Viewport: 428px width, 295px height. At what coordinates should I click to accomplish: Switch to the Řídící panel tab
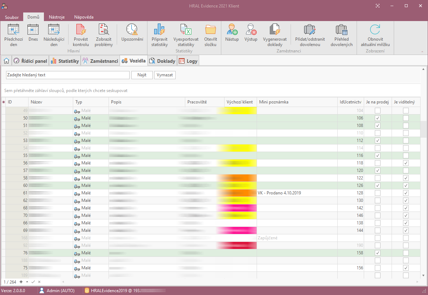pos(31,61)
